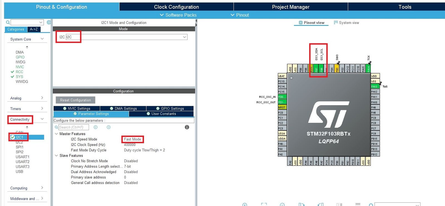
Task: Collapse the Slave Features group
Action: click(56, 155)
